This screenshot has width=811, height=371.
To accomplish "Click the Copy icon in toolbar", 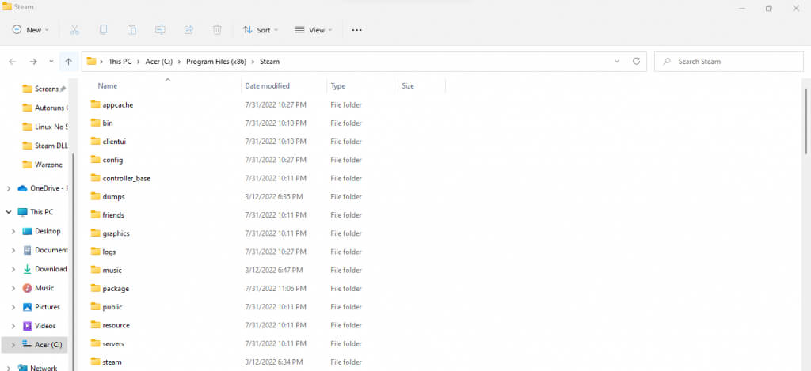I will (x=104, y=30).
